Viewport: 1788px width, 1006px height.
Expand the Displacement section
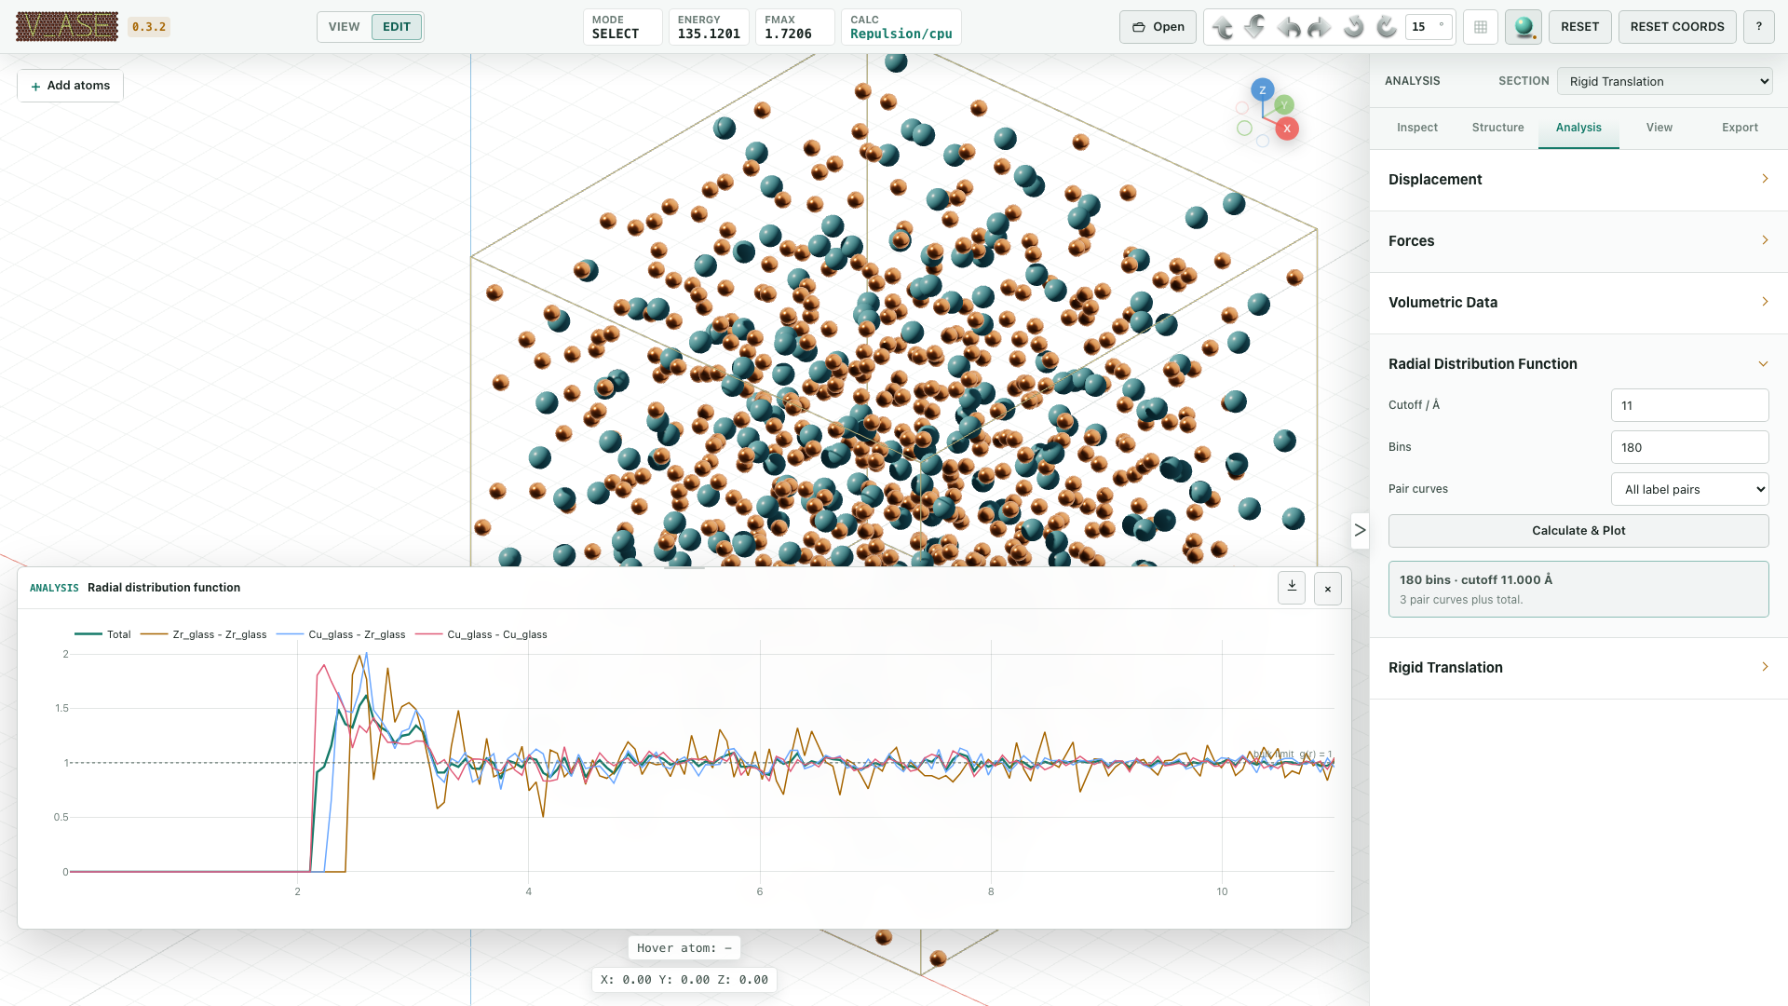coord(1578,180)
